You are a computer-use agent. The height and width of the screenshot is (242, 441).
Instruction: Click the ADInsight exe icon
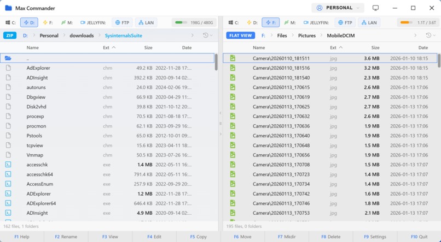coord(8,213)
